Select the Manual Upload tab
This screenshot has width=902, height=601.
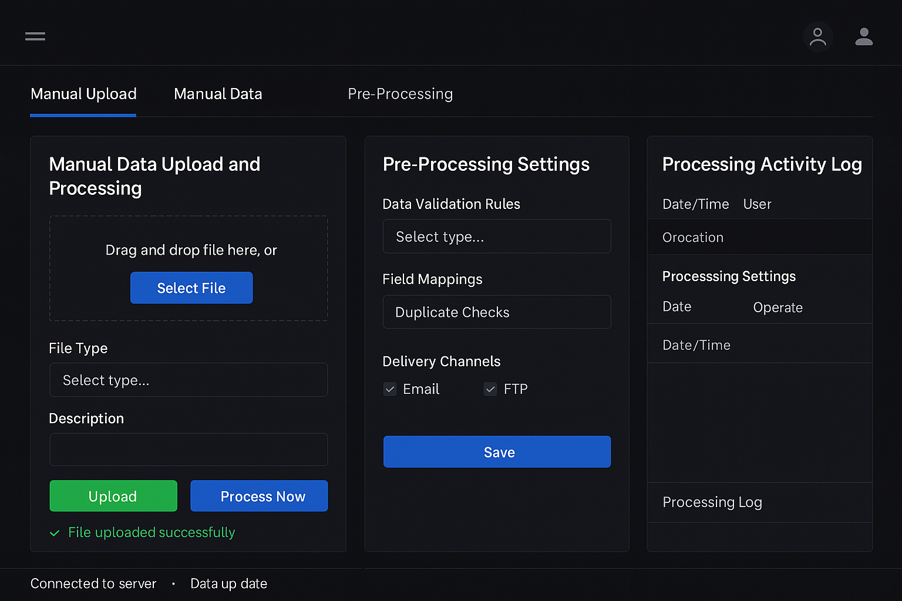point(83,94)
